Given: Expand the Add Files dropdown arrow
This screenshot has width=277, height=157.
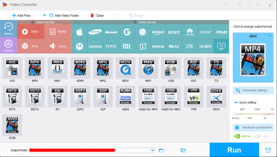Looking at the screenshot, I should [45, 16].
